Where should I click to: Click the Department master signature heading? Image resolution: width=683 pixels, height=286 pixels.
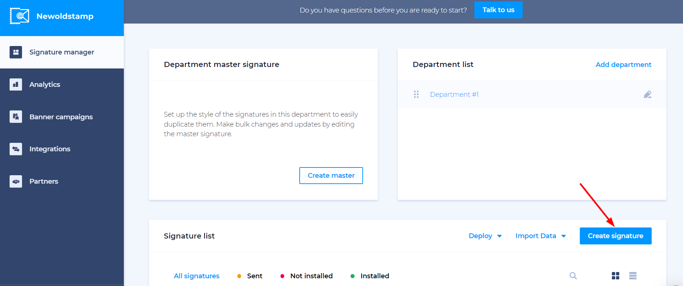coord(222,64)
